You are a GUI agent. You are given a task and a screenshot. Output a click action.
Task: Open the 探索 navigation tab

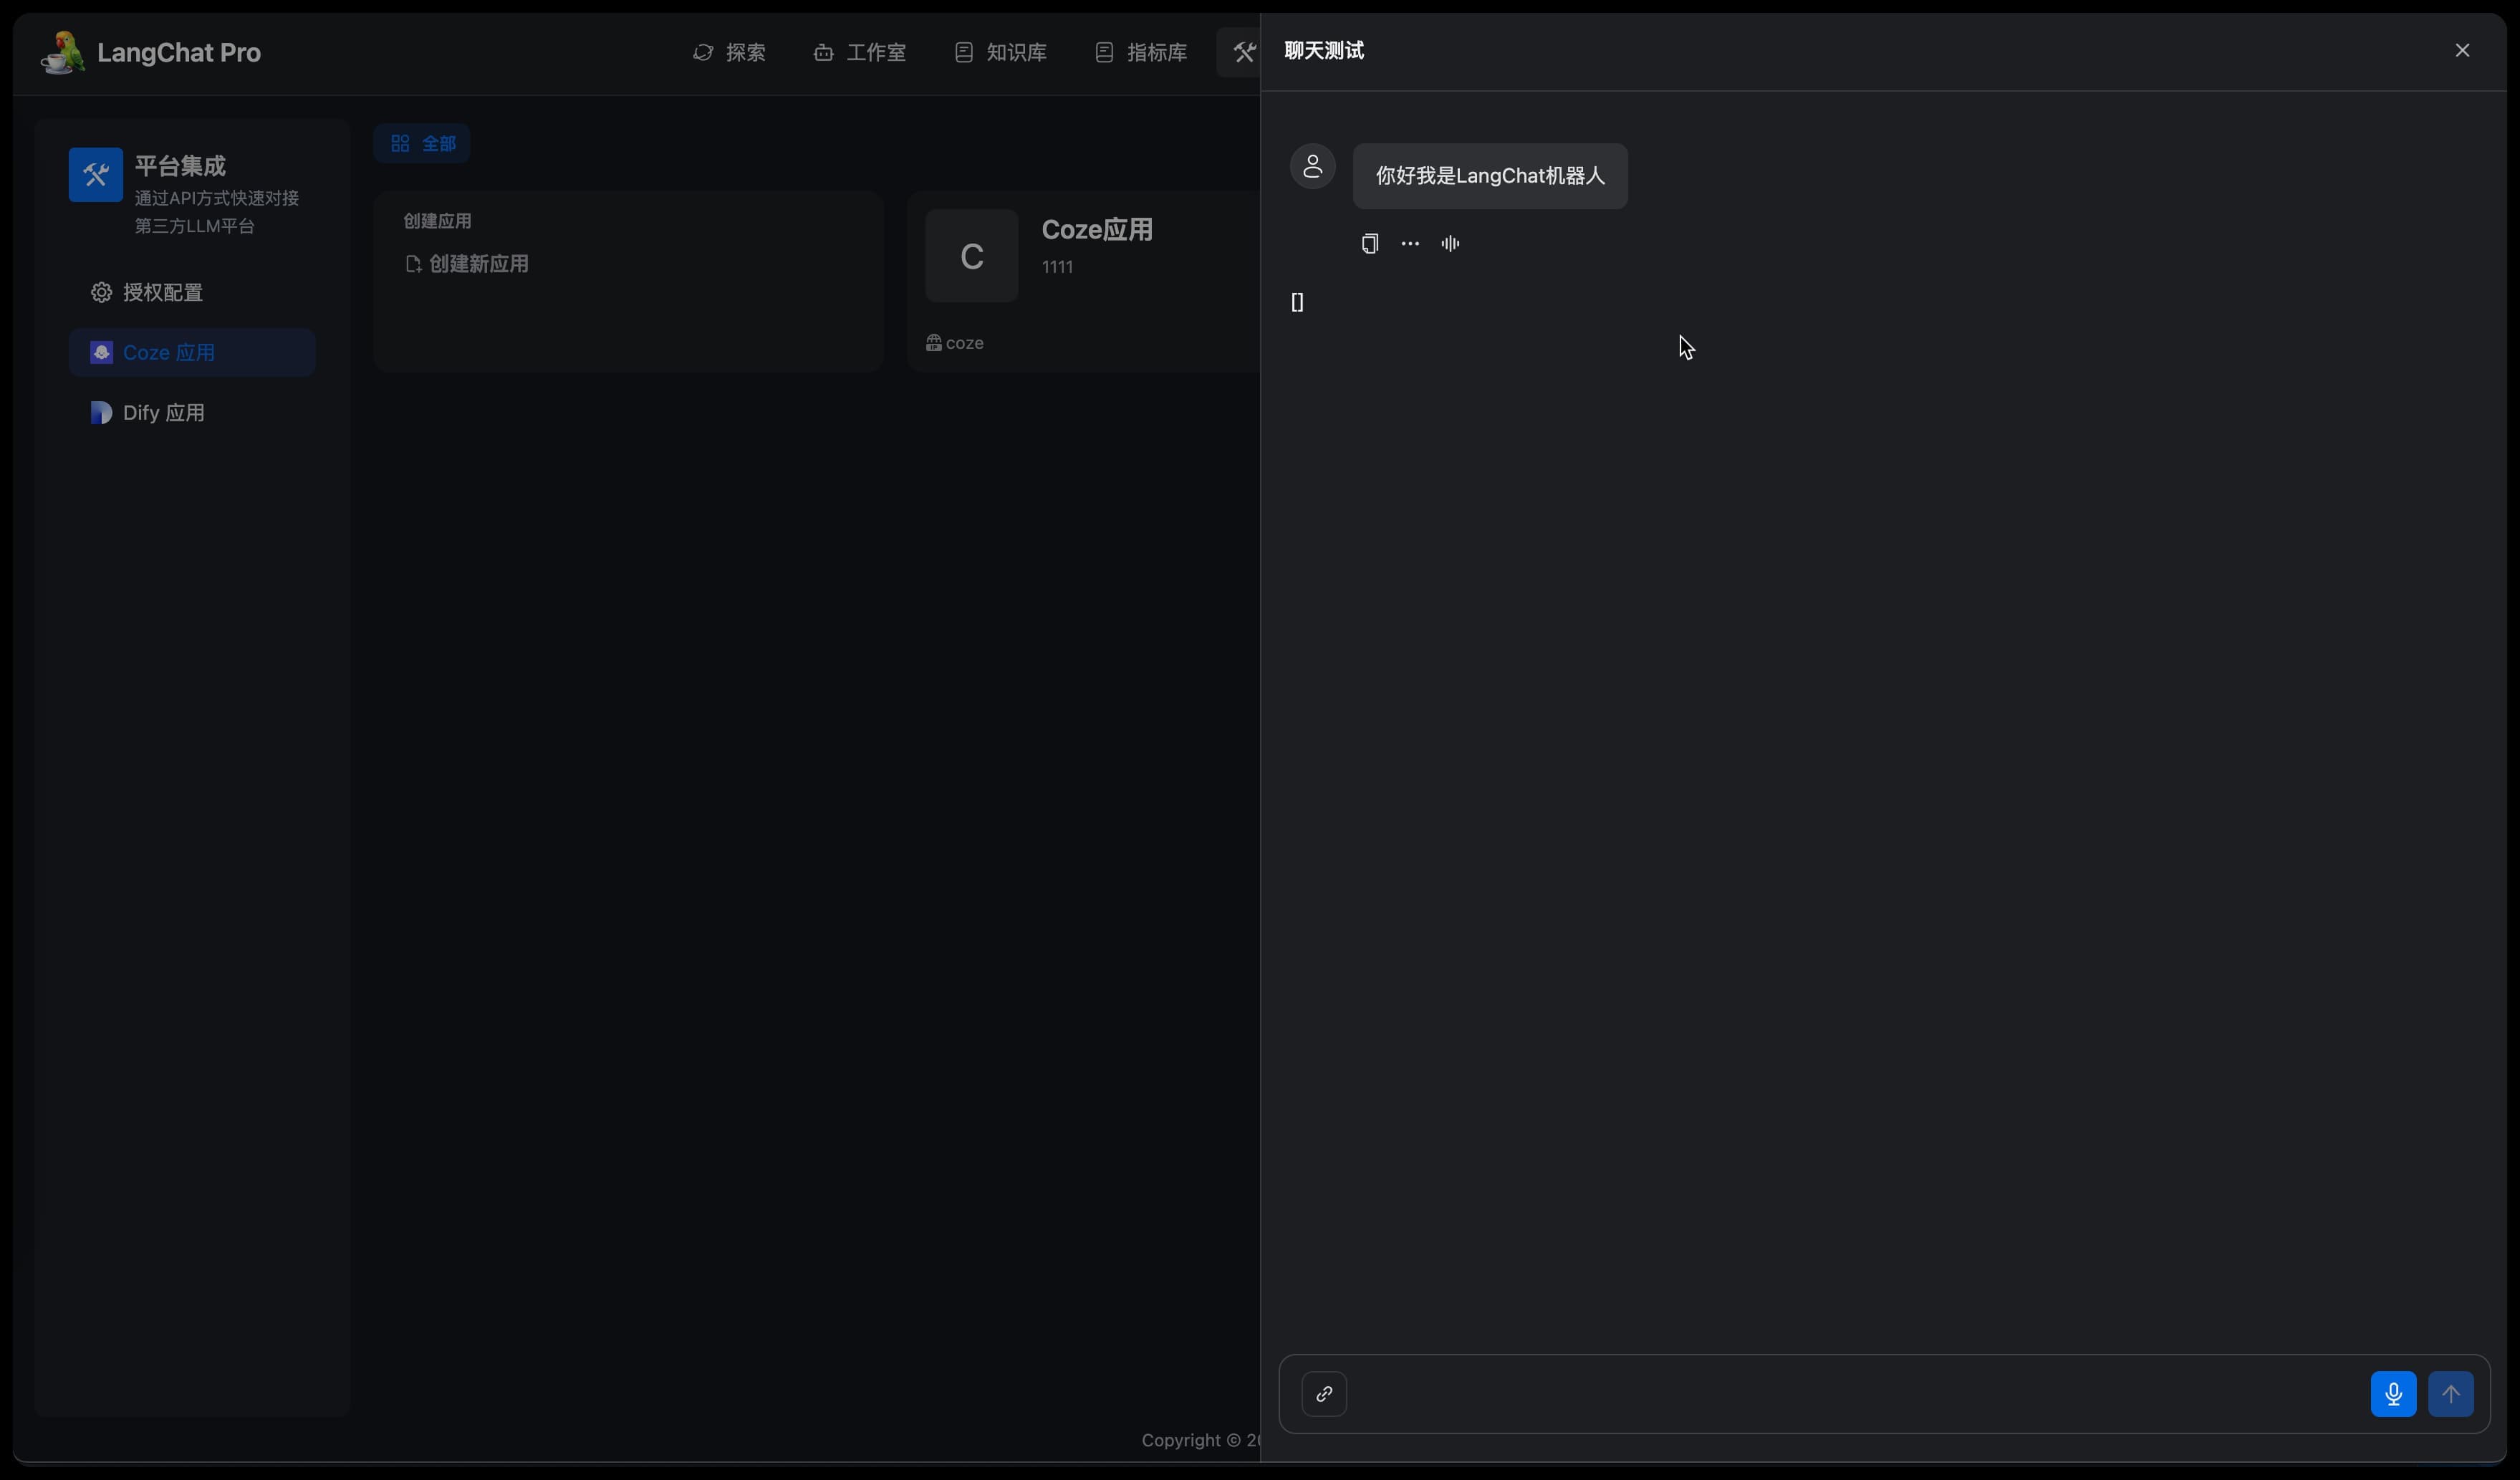730,53
